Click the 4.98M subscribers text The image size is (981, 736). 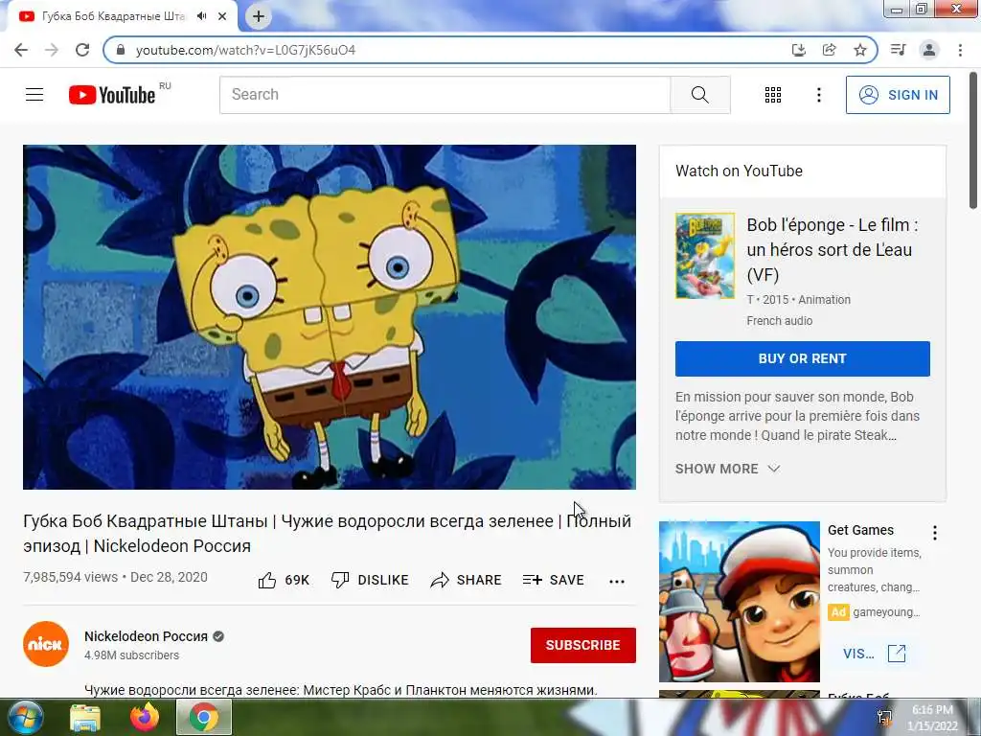pos(131,655)
